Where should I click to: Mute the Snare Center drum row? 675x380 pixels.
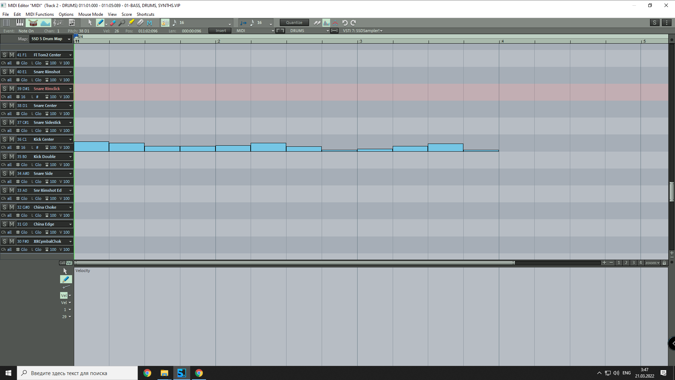(12, 106)
